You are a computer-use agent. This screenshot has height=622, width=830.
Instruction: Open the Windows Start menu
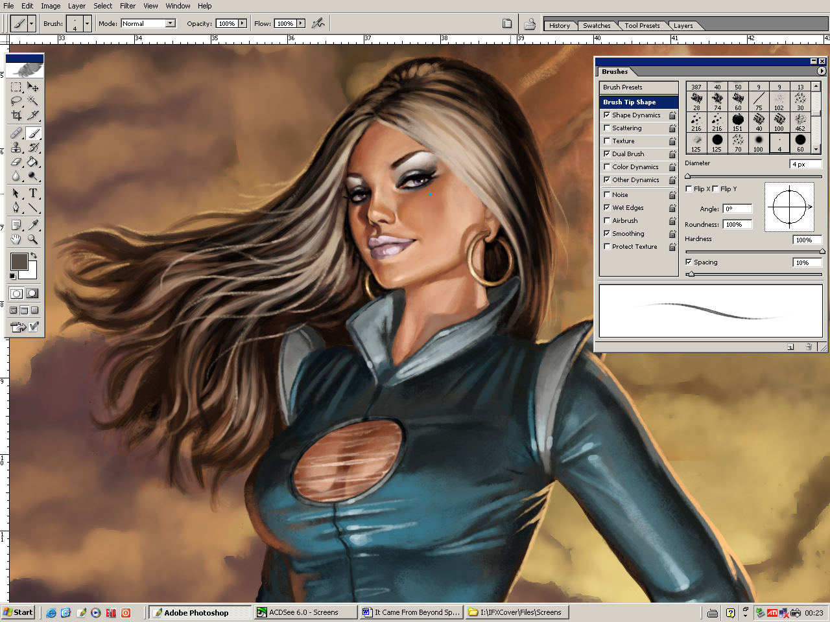pos(18,612)
